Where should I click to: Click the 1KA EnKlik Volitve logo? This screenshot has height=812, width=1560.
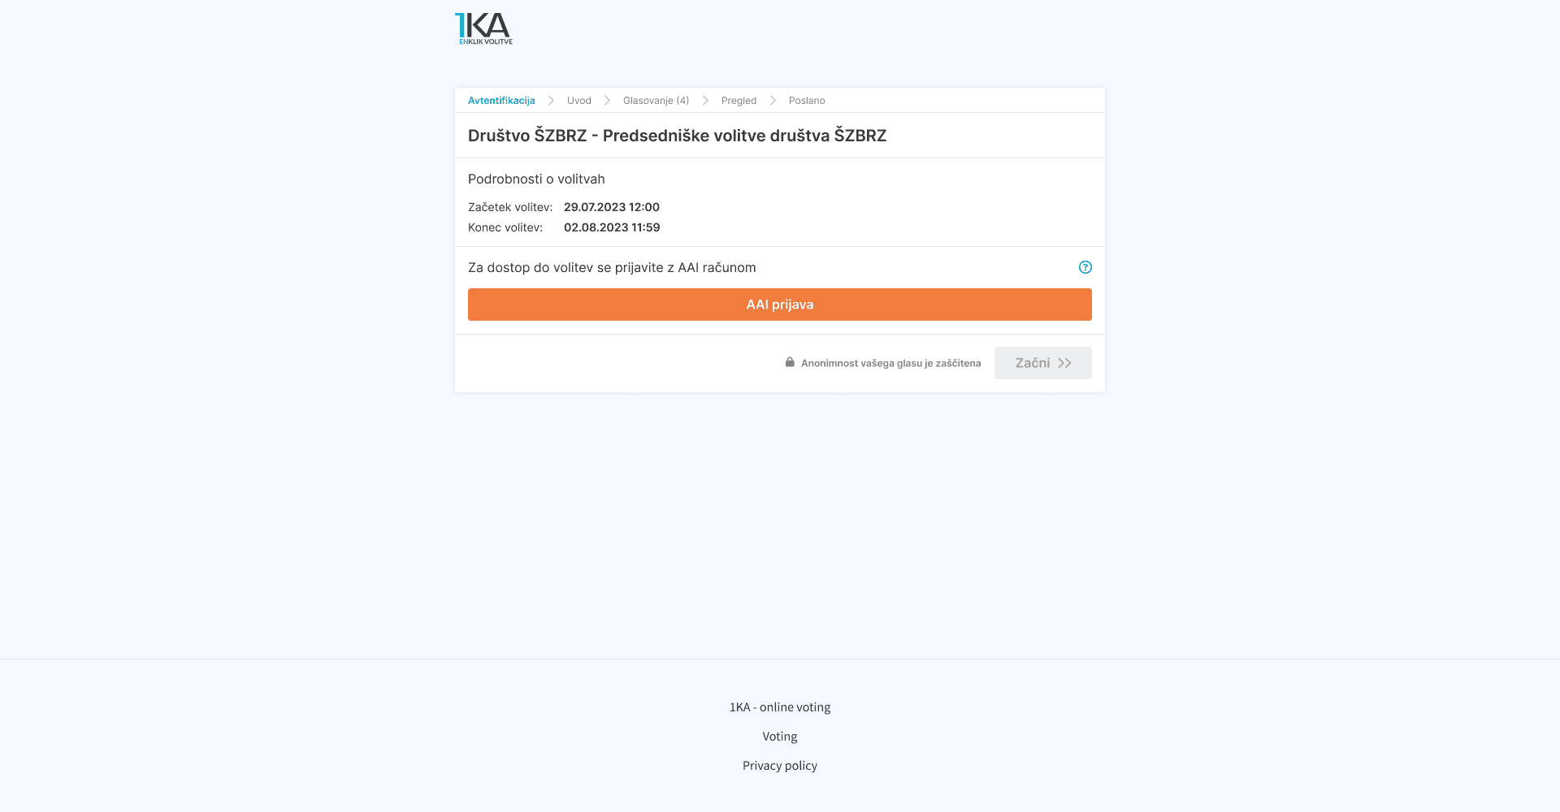click(483, 28)
